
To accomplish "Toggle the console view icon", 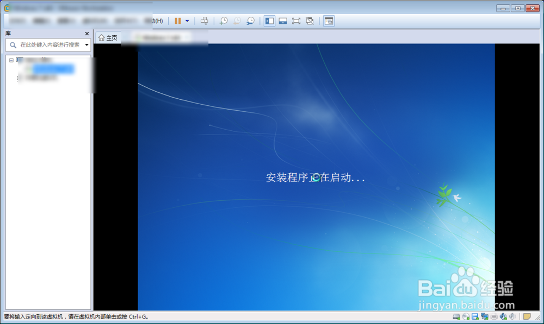I will click(x=329, y=21).
